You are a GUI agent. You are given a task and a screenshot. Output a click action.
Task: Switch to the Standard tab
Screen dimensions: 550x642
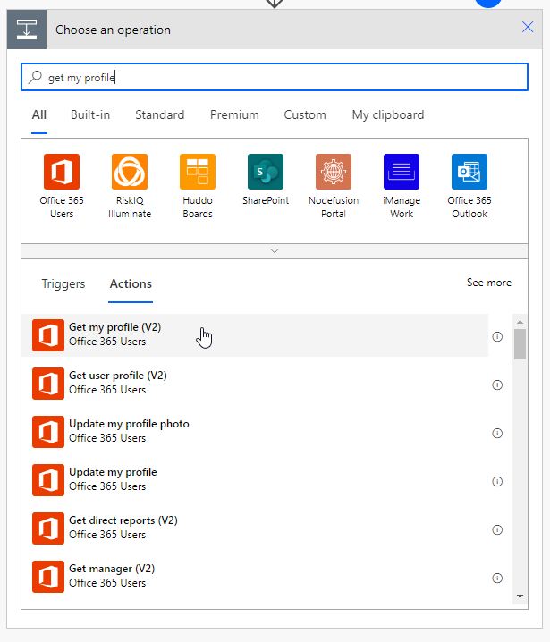click(160, 115)
